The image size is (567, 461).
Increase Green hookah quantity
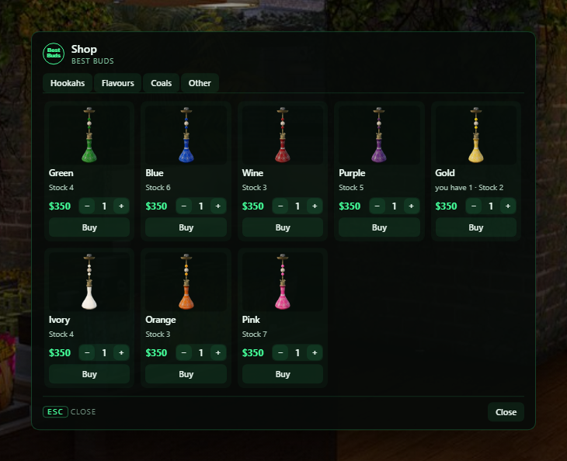(121, 206)
